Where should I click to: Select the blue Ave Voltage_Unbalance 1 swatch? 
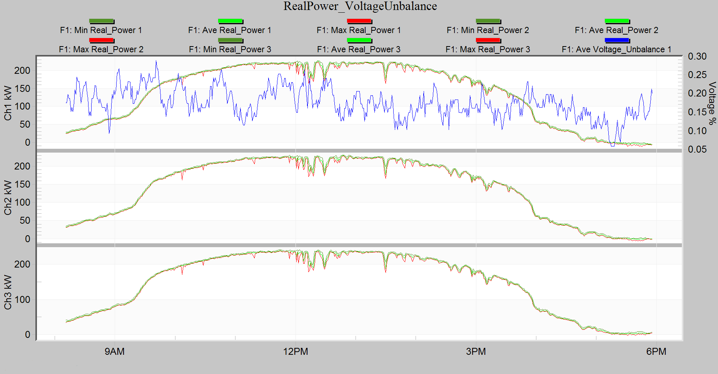click(617, 40)
